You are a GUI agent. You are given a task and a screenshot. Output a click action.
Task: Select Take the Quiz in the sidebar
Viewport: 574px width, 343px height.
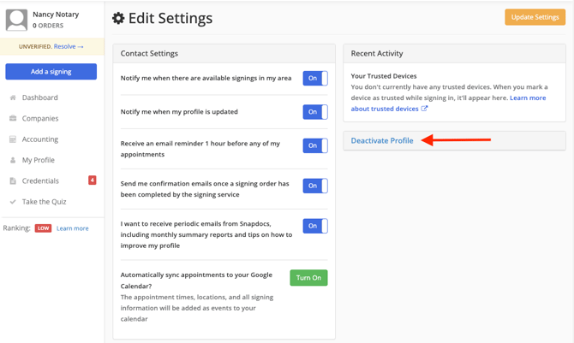pos(44,202)
